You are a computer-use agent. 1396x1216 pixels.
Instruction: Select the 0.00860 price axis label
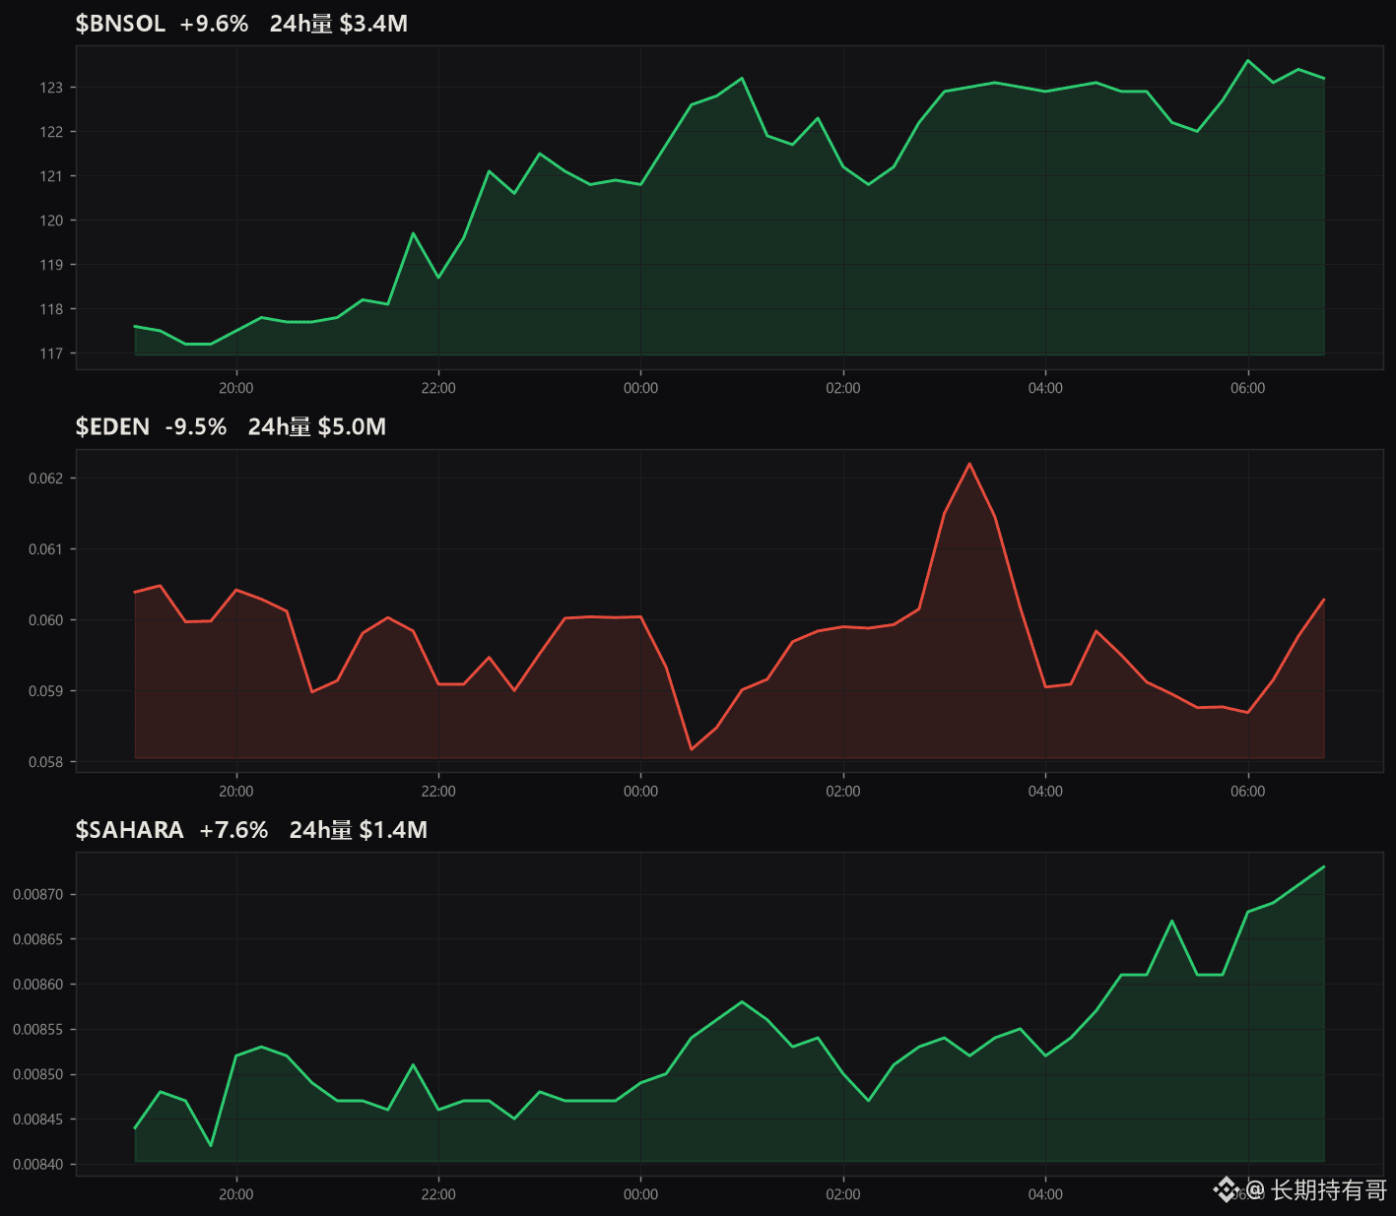38,985
